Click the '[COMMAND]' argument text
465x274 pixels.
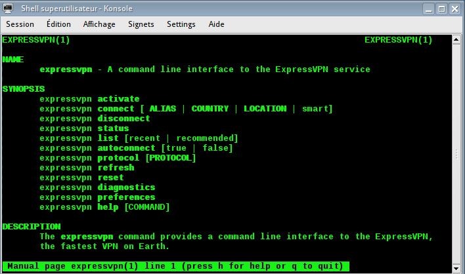147,207
